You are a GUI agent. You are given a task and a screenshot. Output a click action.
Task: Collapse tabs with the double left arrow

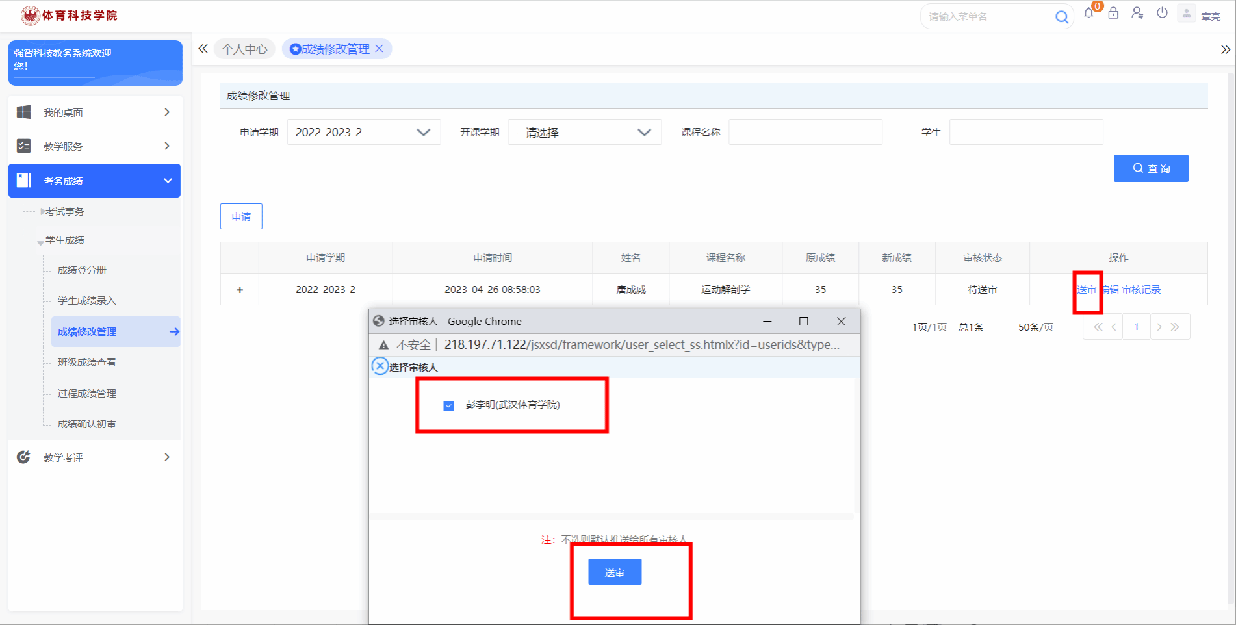click(203, 49)
